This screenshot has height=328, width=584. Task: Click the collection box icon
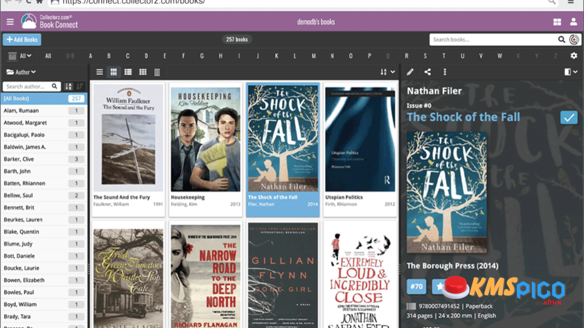pyautogui.click(x=13, y=56)
